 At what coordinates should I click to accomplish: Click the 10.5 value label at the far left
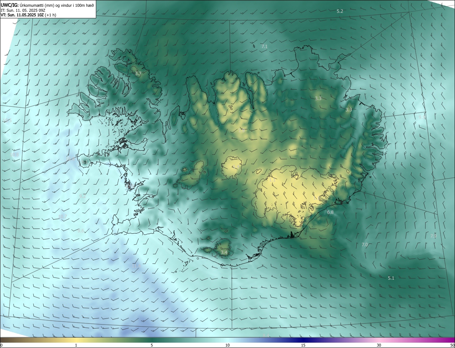pos(7,121)
